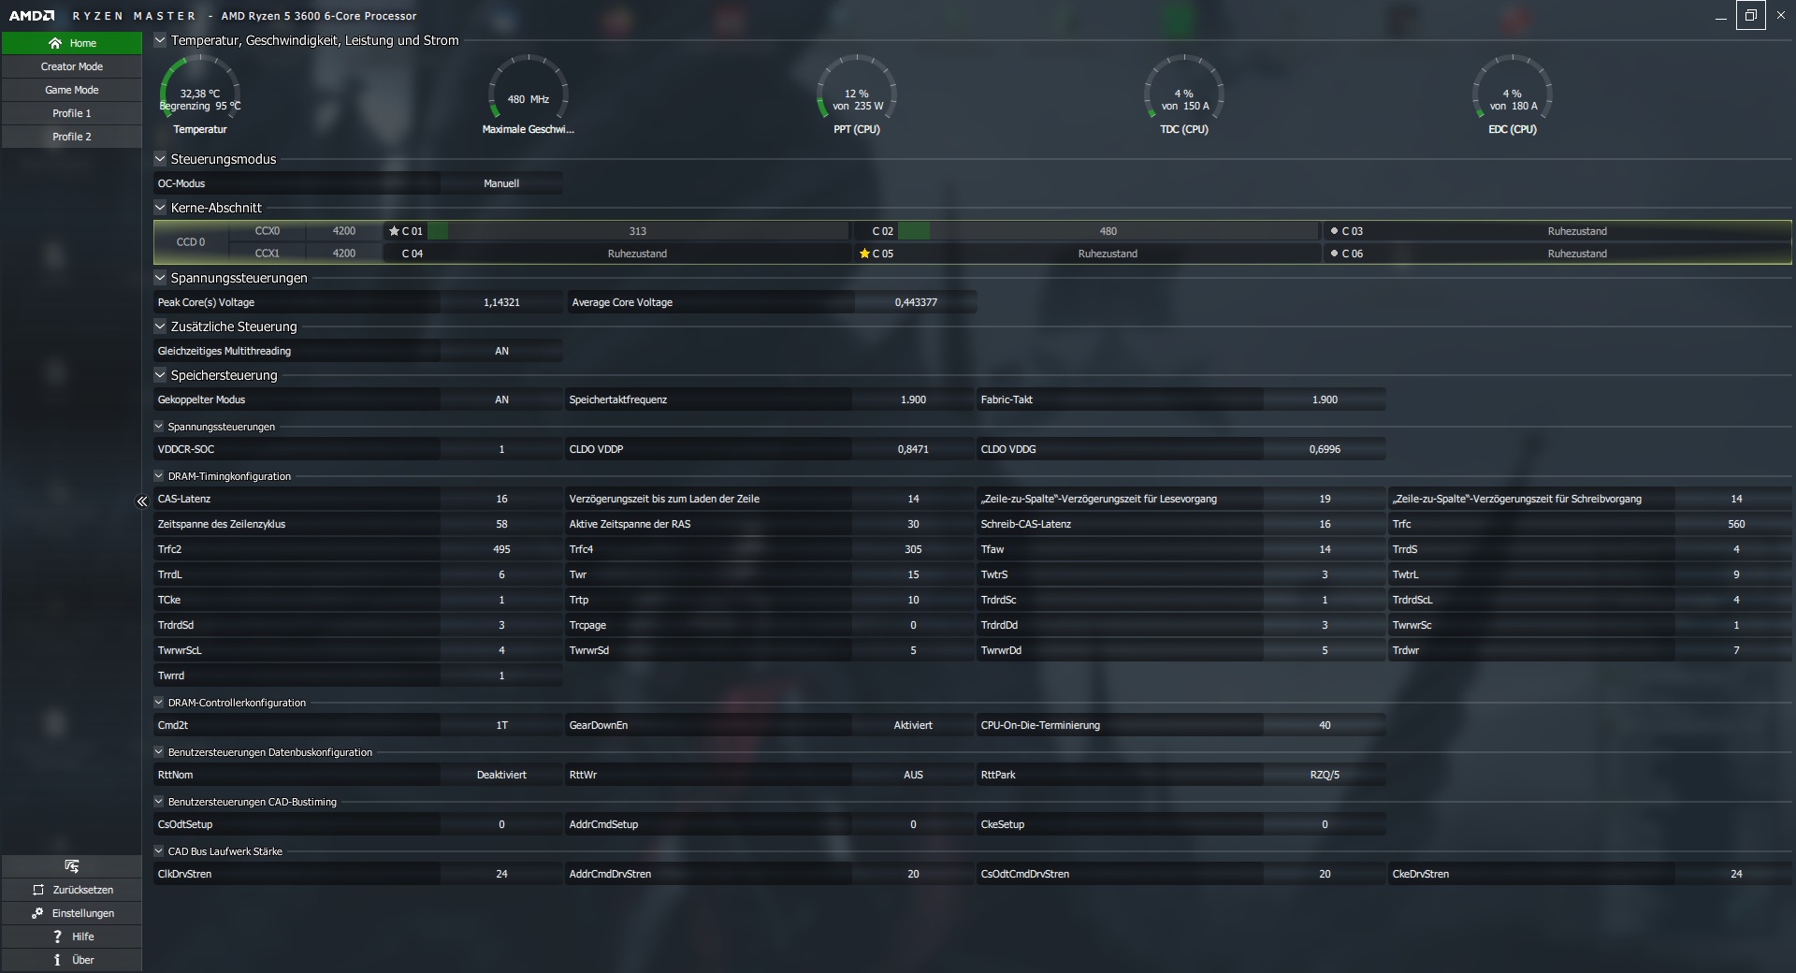Click Trfc value 560
1796x973 pixels.
click(1736, 524)
